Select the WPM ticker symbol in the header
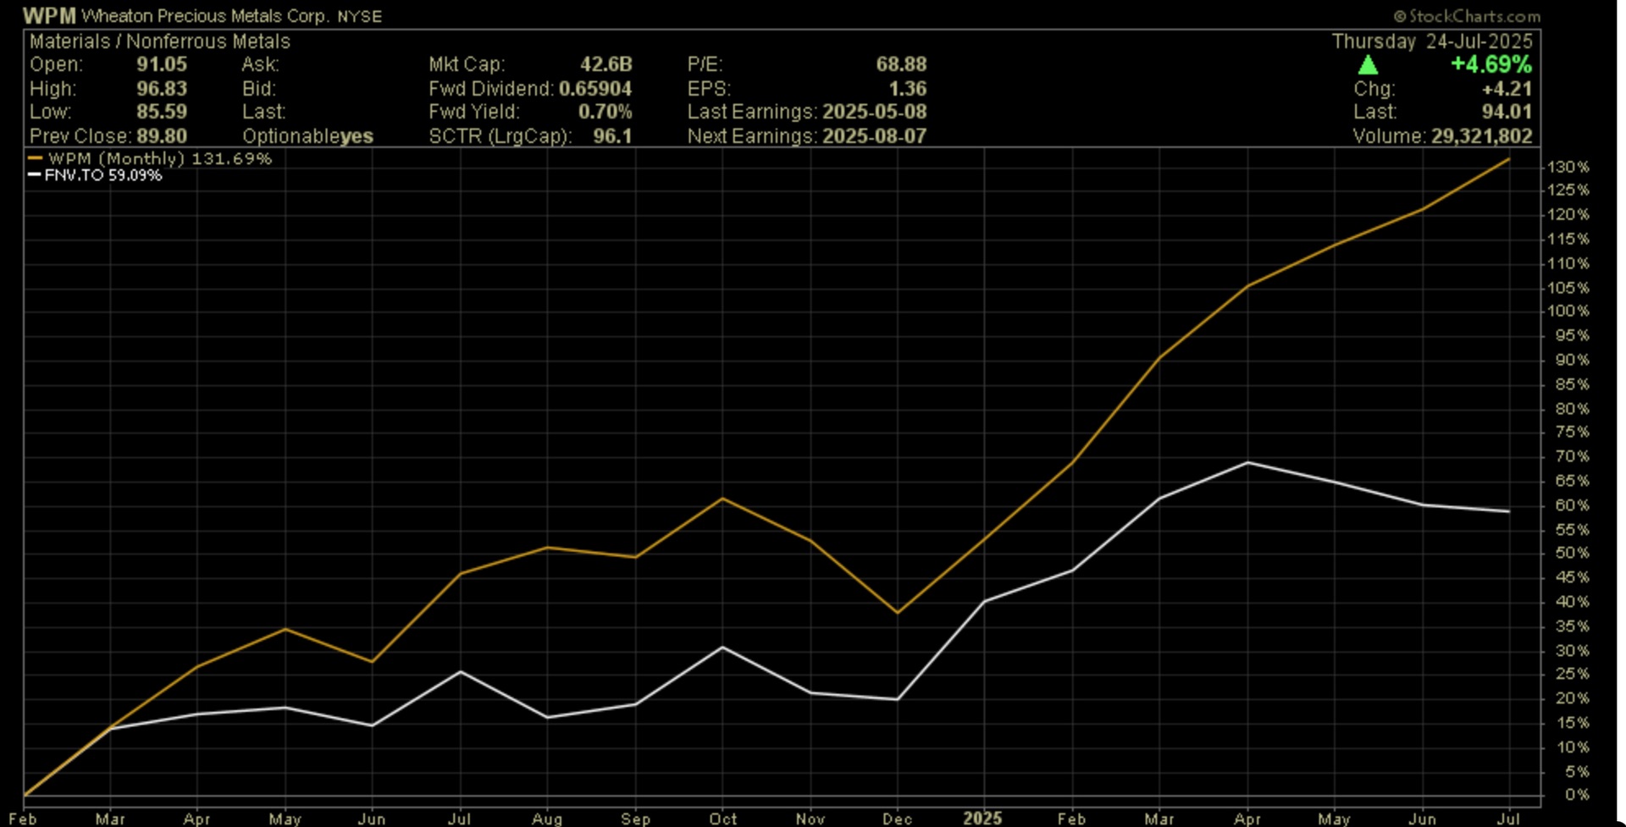The height and width of the screenshot is (827, 1626). click(x=49, y=16)
